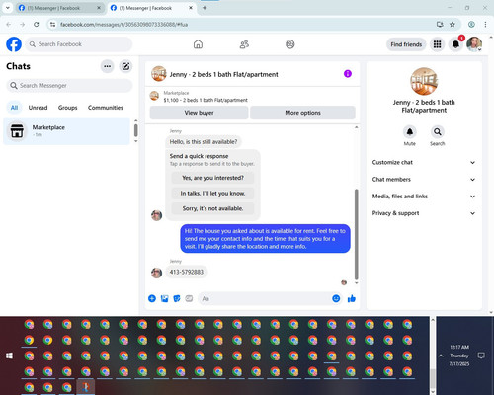The height and width of the screenshot is (395, 494).
Task: Start a new message with compose icon
Action: coord(125,66)
